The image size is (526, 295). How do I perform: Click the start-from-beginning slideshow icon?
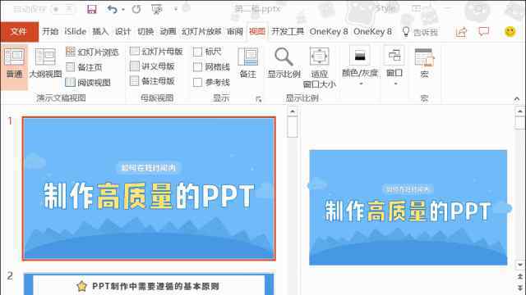[157, 9]
